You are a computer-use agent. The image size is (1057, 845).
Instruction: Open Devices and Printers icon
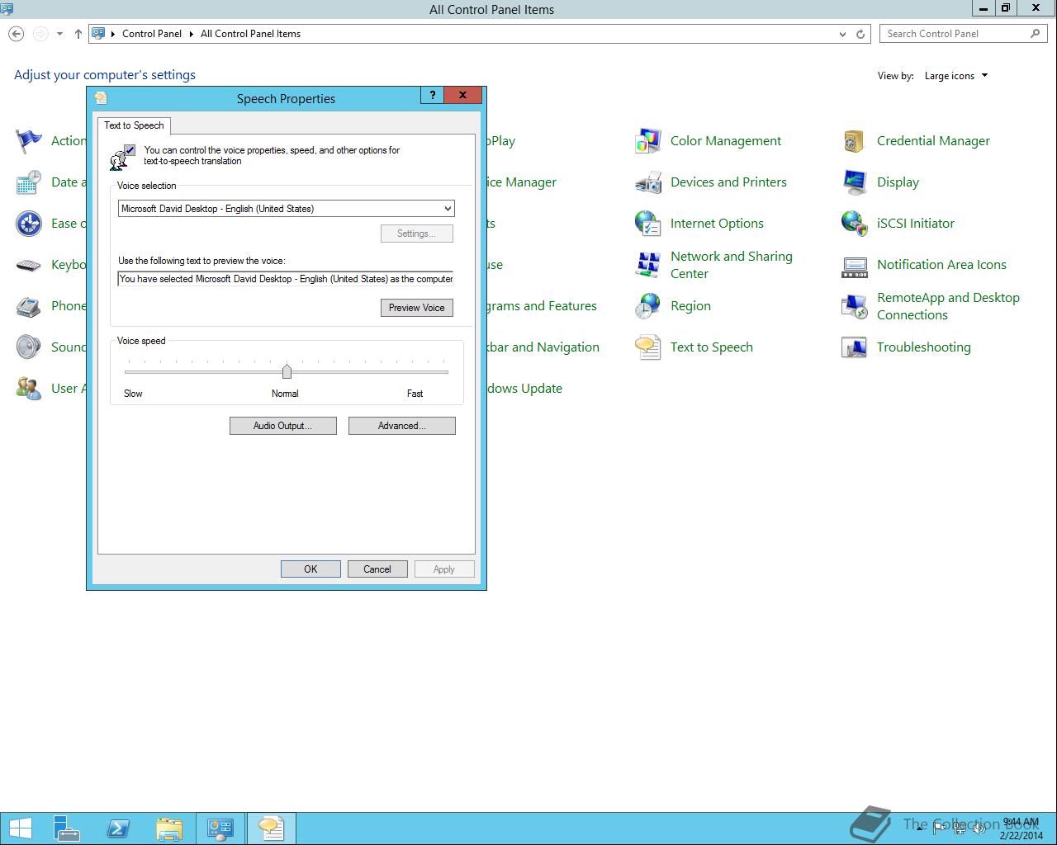click(648, 182)
